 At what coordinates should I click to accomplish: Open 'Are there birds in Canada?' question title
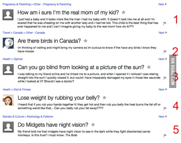tap(49, 41)
